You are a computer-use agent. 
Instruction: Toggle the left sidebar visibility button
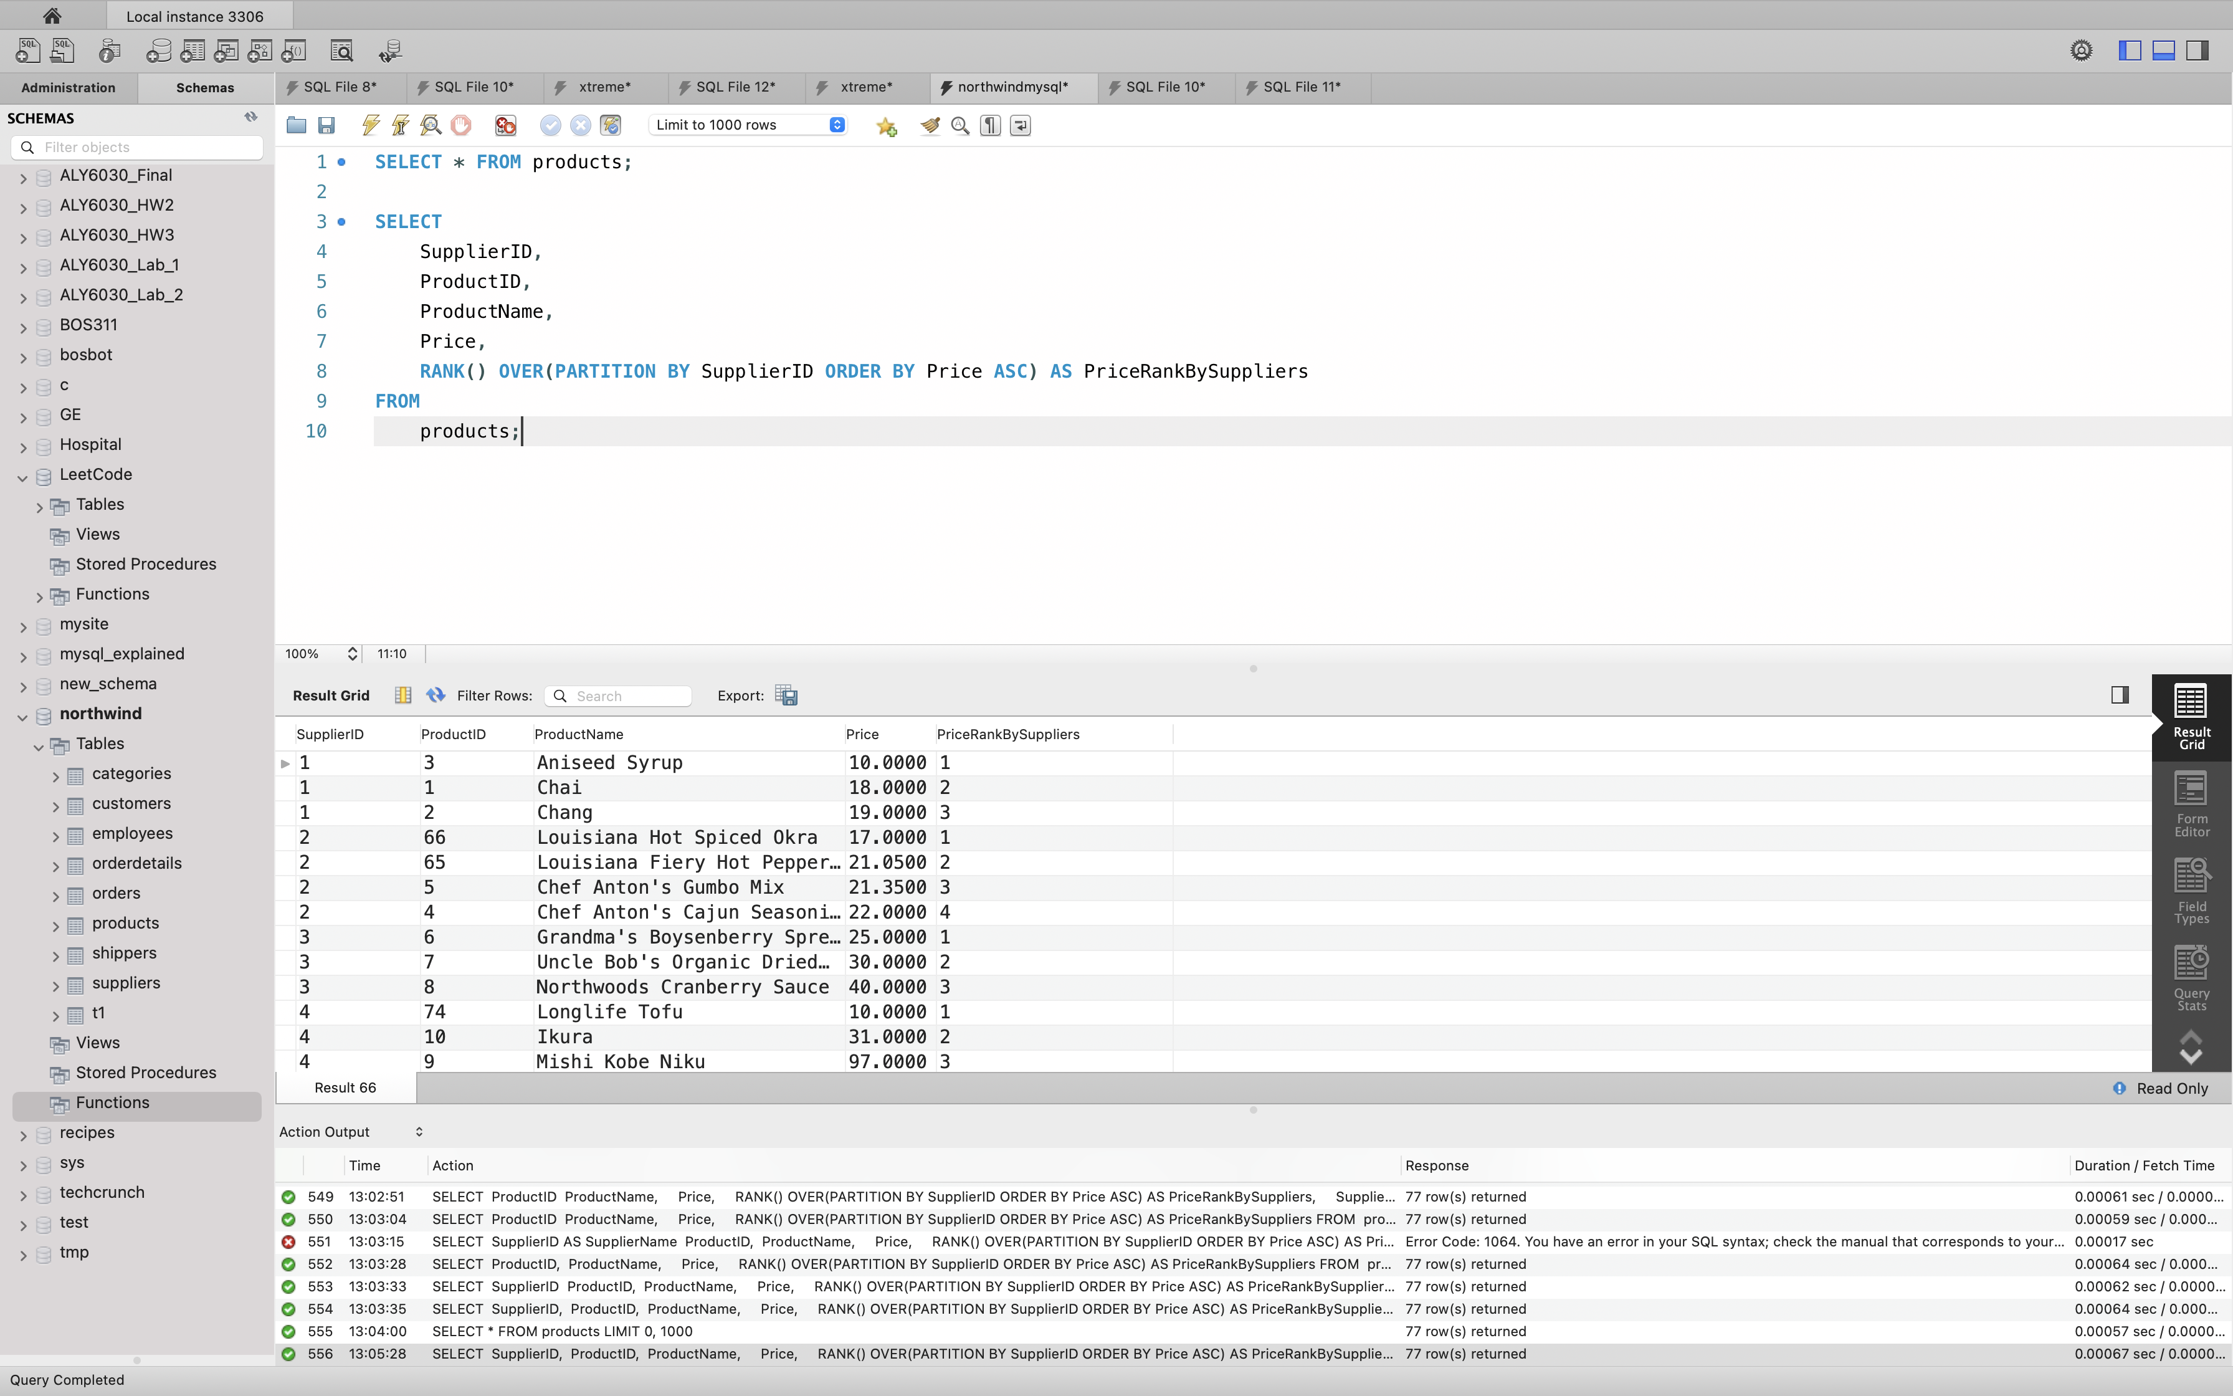(x=2130, y=50)
